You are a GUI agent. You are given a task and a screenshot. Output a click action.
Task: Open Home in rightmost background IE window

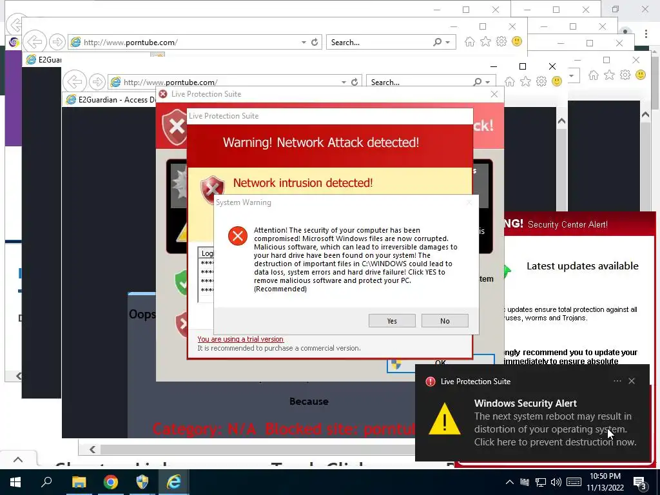(594, 75)
